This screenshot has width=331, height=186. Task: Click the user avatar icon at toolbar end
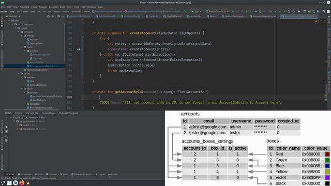coord(328,11)
